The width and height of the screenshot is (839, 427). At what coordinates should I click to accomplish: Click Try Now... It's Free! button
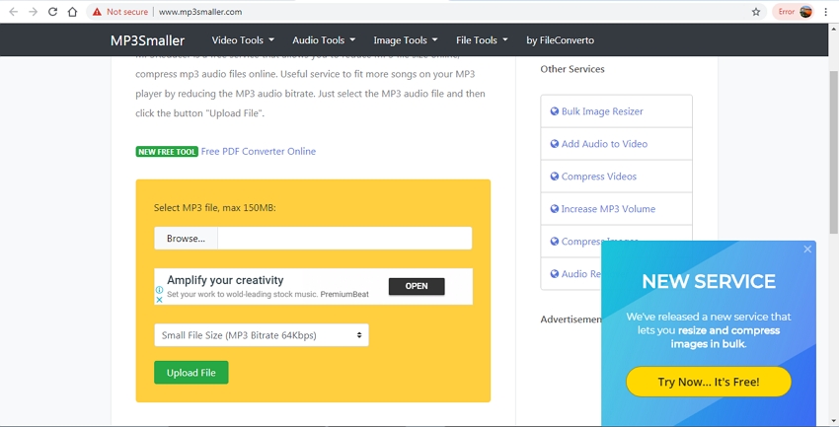[709, 382]
